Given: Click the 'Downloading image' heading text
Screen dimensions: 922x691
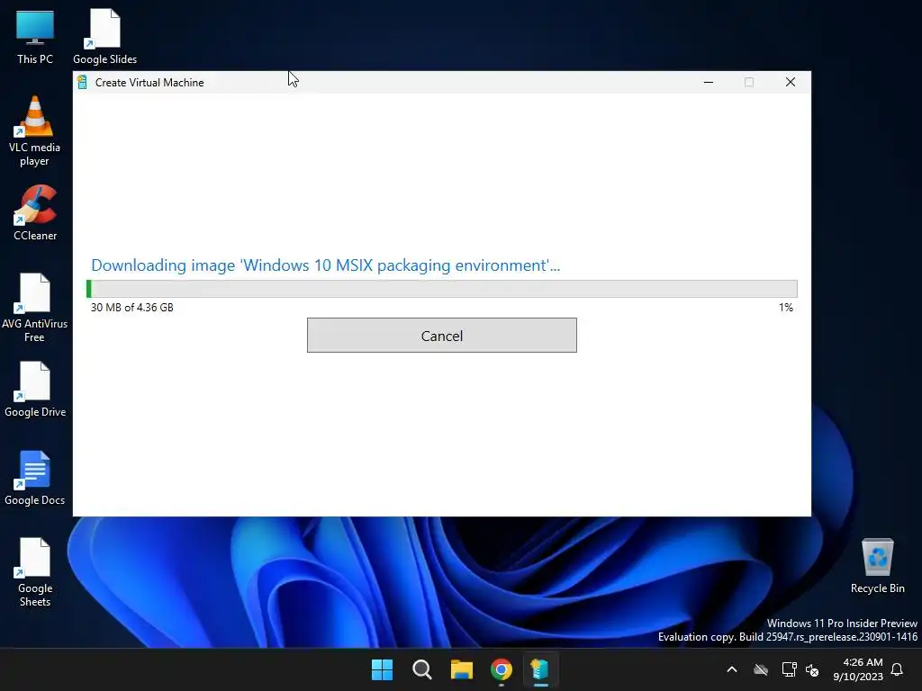Looking at the screenshot, I should click(326, 265).
